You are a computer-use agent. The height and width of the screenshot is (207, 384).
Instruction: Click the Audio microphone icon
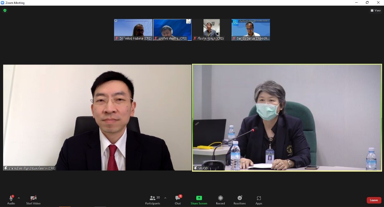point(11,198)
